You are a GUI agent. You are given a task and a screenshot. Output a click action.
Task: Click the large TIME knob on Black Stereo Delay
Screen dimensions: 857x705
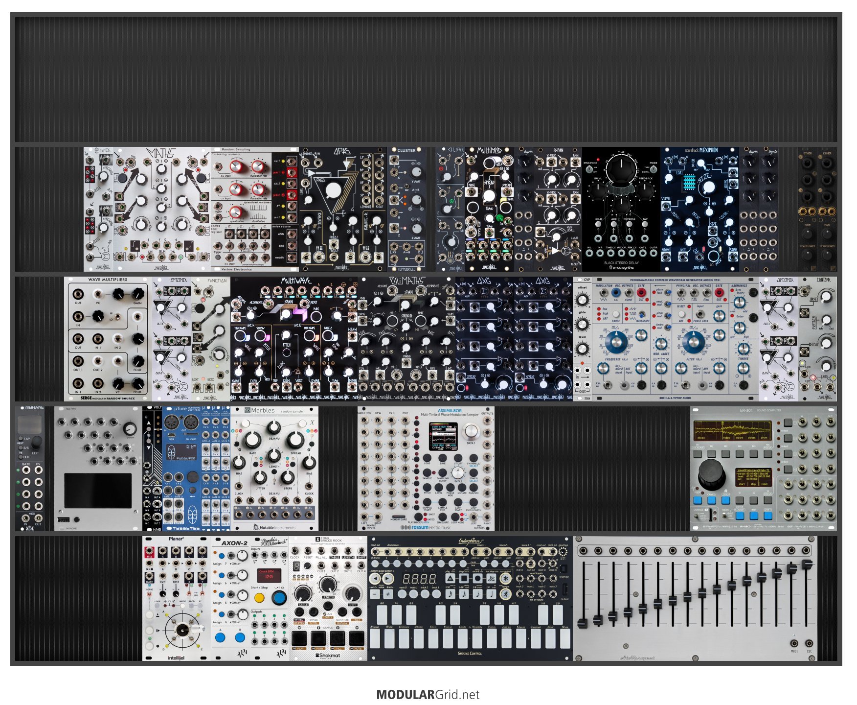621,170
